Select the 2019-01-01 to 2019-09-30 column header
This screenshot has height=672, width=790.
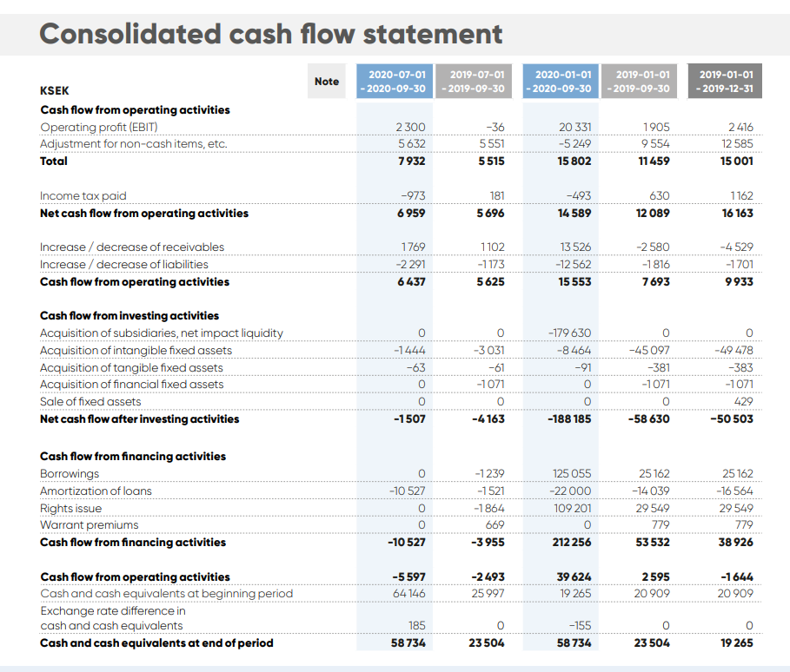(639, 82)
